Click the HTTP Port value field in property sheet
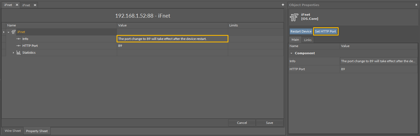Screen dimensions: 420x136 point(172,46)
